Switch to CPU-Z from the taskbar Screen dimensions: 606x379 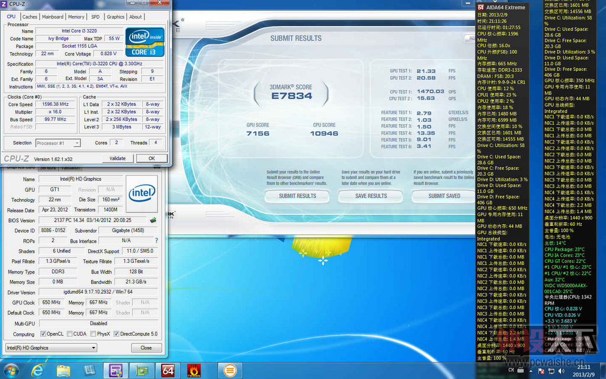click(x=115, y=371)
